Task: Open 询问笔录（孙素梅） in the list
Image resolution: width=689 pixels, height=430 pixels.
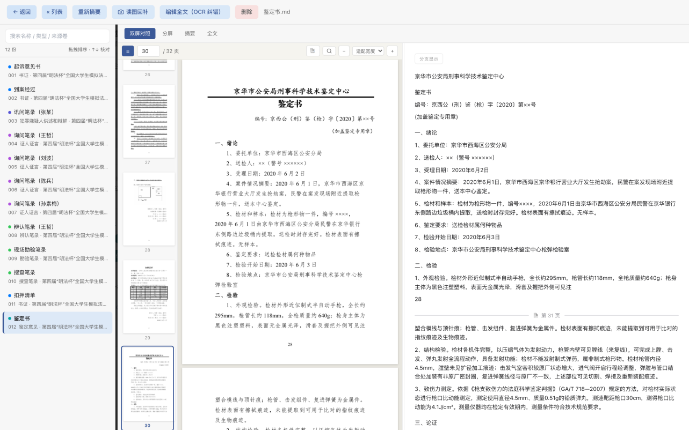Action: pyautogui.click(x=57, y=208)
